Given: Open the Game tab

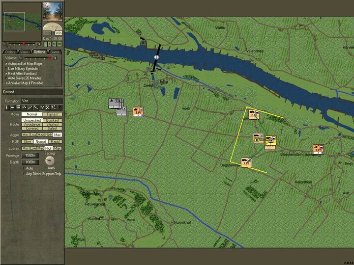Looking at the screenshot, I should pos(54,52).
